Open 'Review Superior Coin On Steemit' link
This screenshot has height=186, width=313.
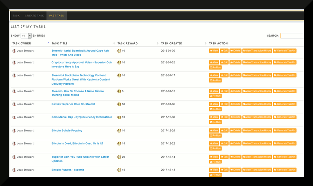[73, 104]
